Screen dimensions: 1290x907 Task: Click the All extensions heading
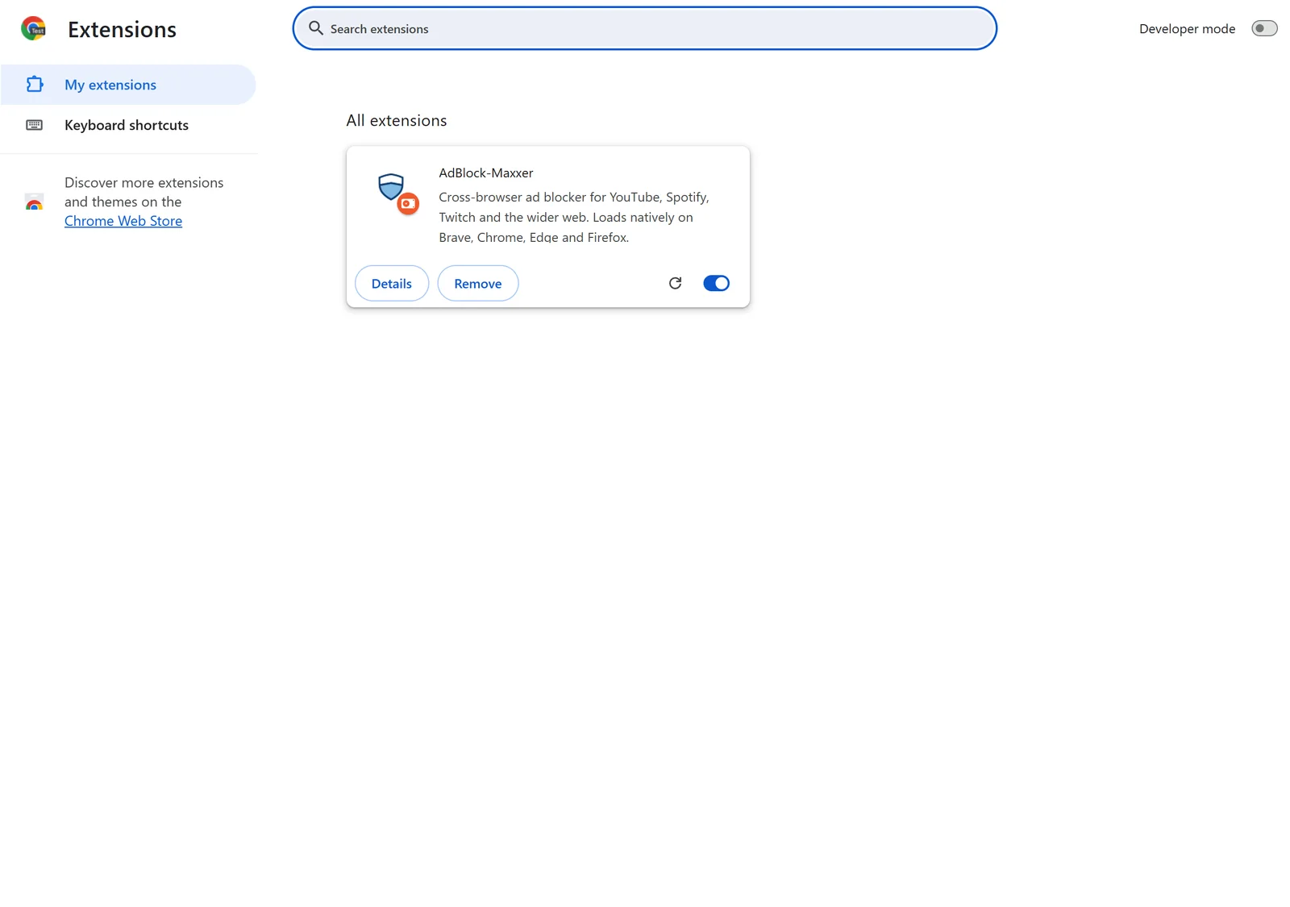397,120
